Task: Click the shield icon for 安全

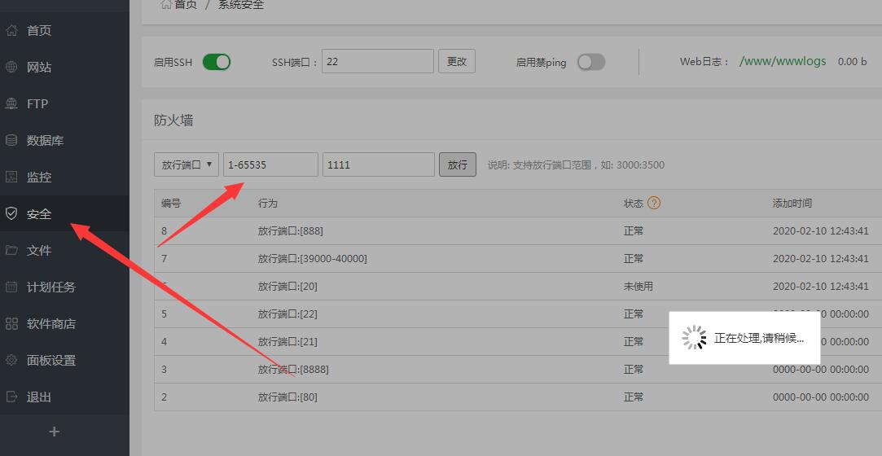Action: [x=11, y=214]
